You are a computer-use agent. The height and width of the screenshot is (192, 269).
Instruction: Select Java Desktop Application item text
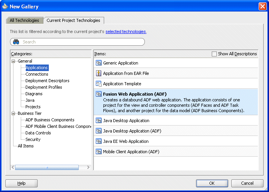coord(126,121)
